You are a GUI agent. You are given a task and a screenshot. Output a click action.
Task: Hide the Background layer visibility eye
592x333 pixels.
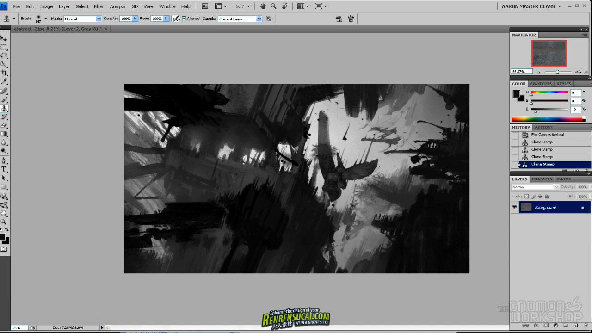click(514, 207)
